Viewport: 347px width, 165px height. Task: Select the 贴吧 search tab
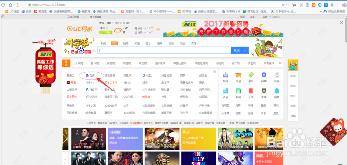click(x=126, y=43)
